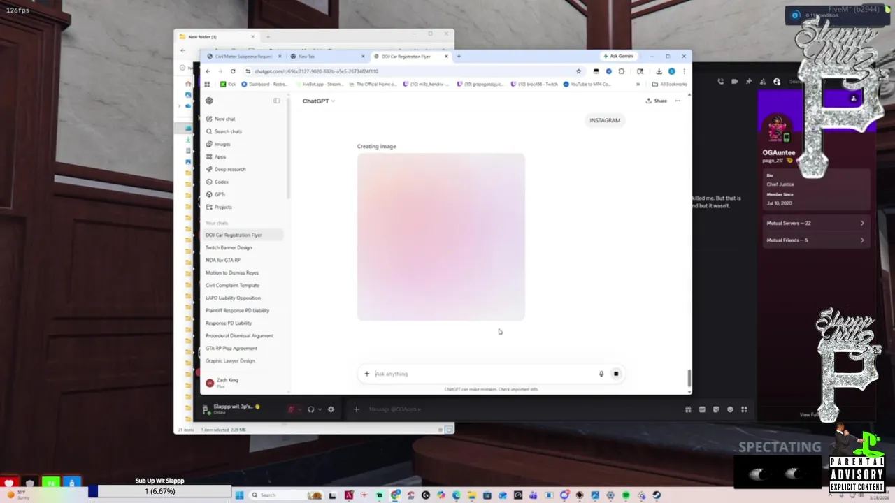Click the Windows Start button

coord(239,495)
